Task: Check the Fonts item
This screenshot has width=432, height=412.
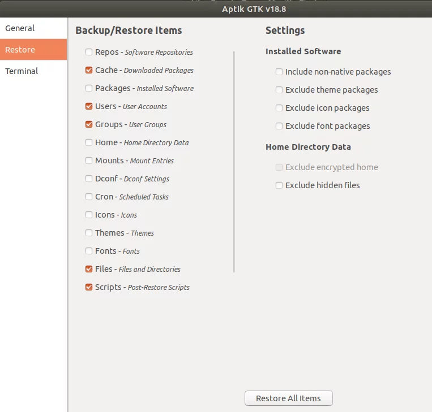Action: (x=89, y=251)
